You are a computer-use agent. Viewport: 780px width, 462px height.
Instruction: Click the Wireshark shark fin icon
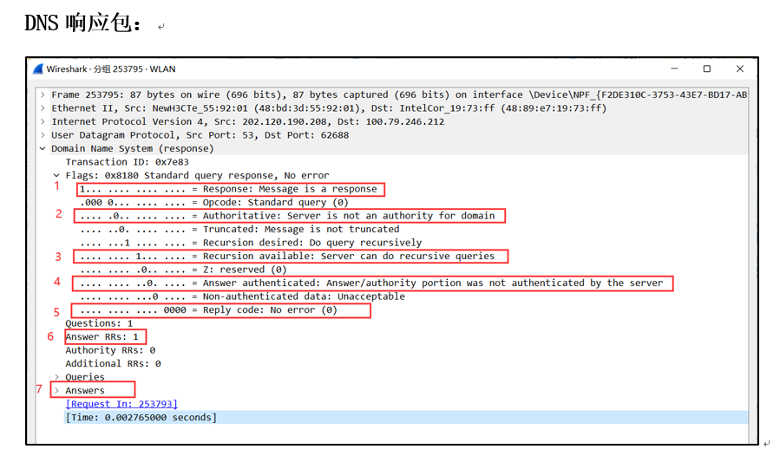(38, 69)
